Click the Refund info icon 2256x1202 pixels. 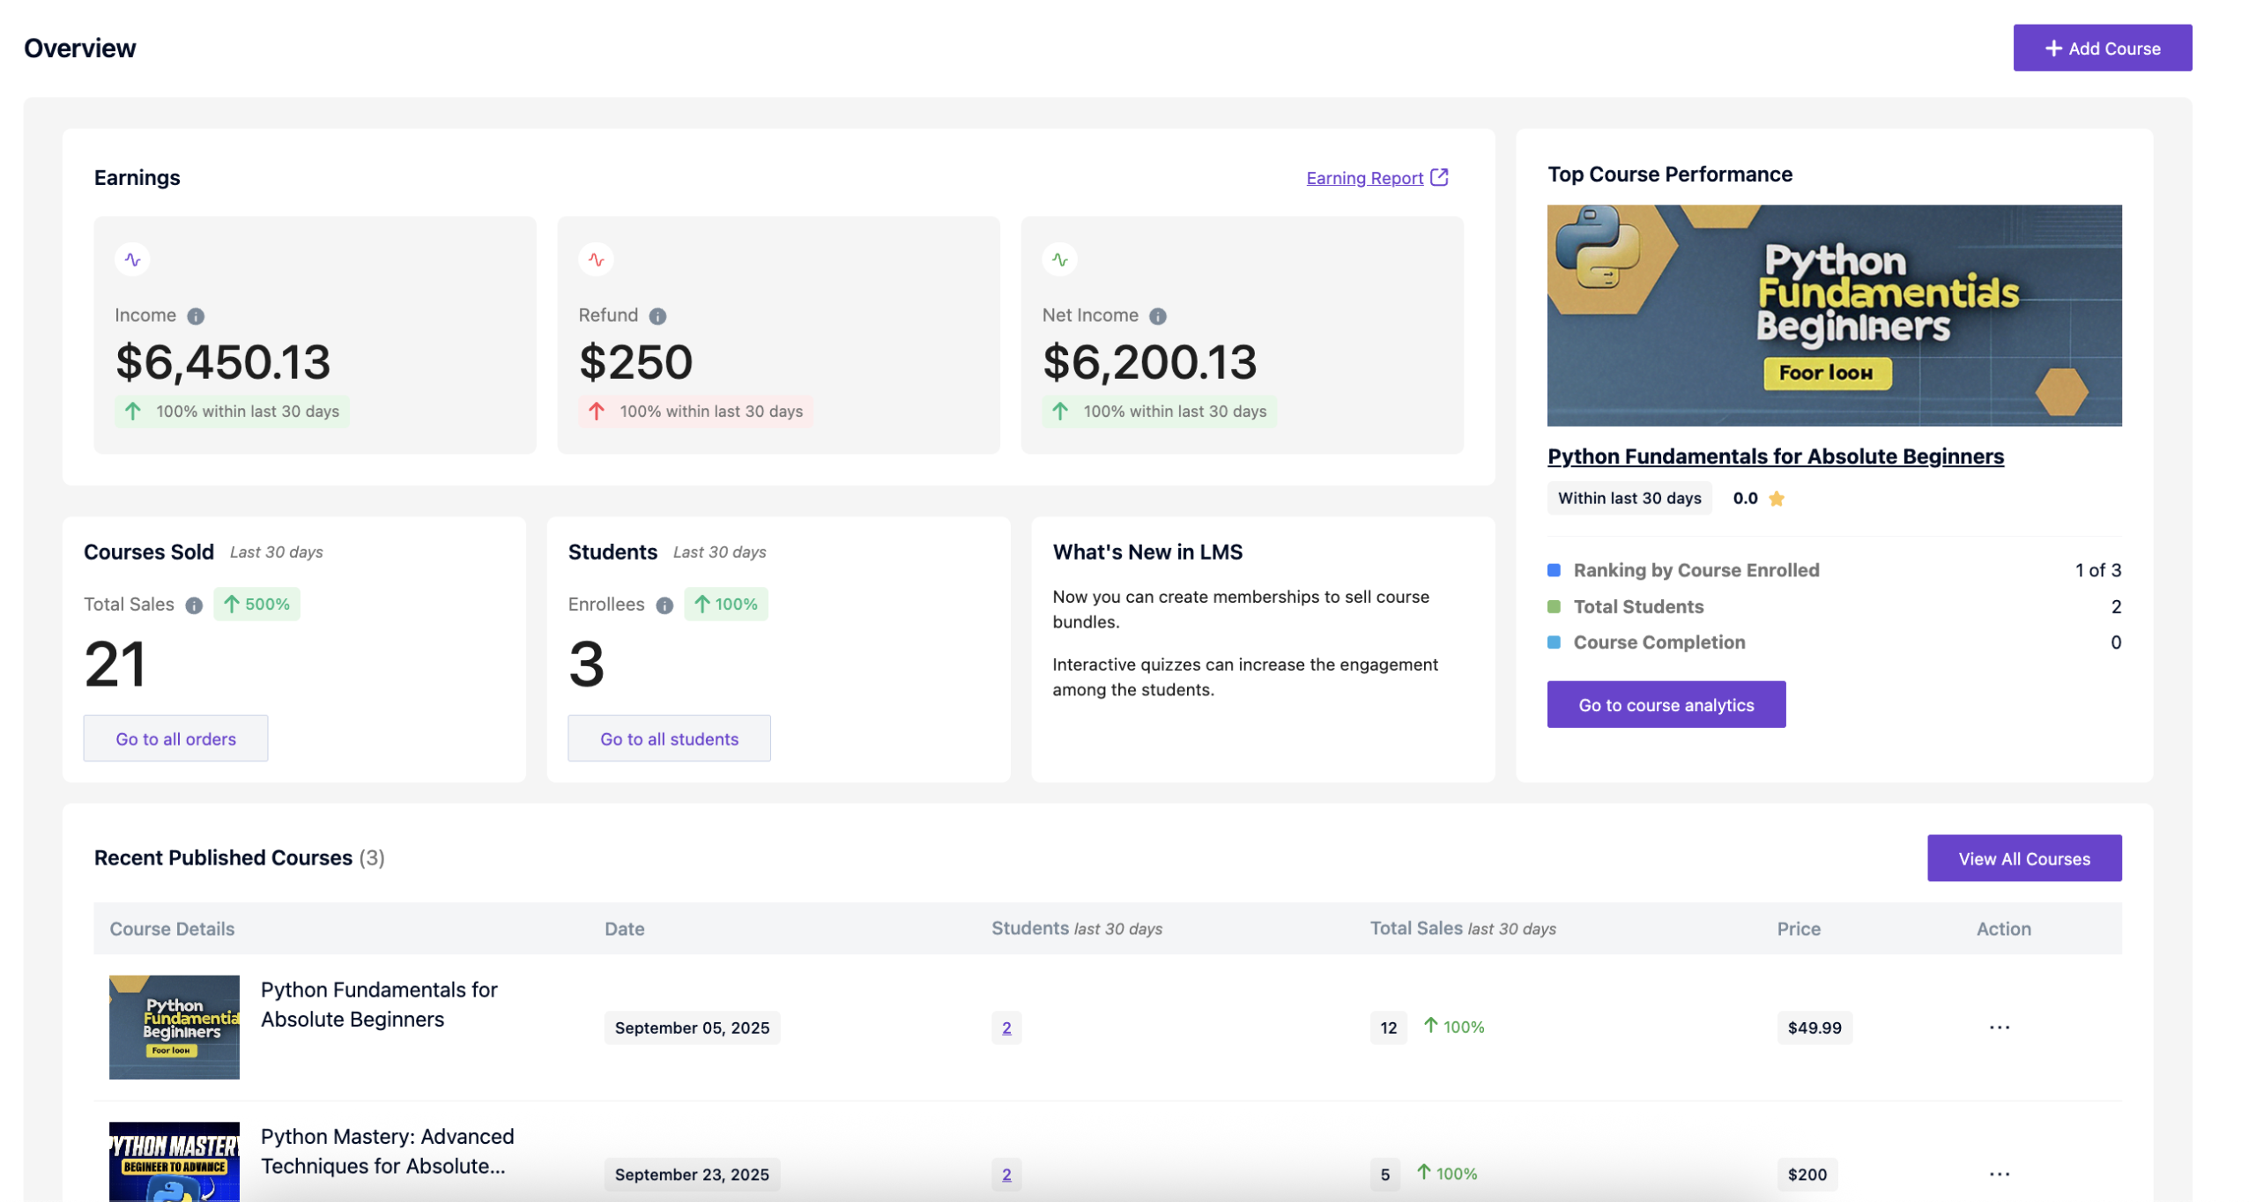(x=657, y=316)
